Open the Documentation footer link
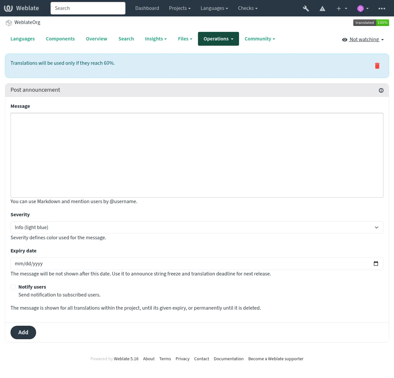The height and width of the screenshot is (378, 394). (x=229, y=359)
